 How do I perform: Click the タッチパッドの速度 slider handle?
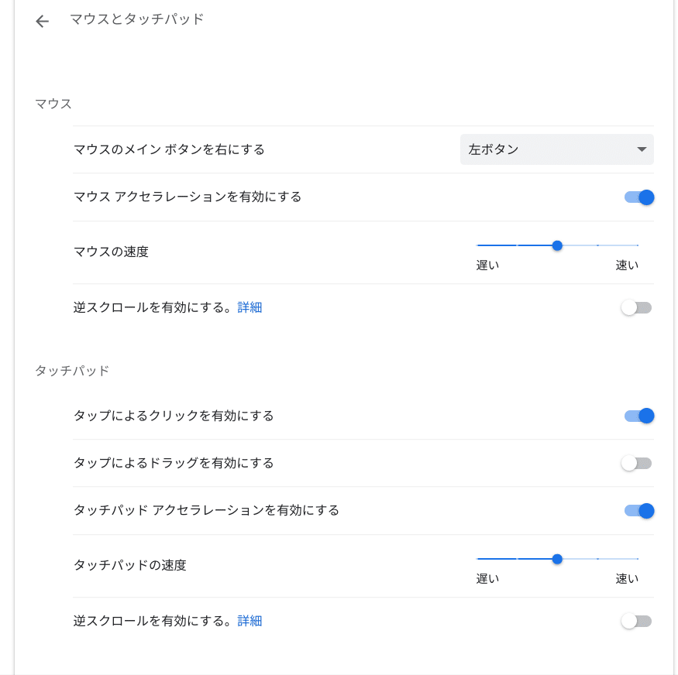click(x=557, y=559)
